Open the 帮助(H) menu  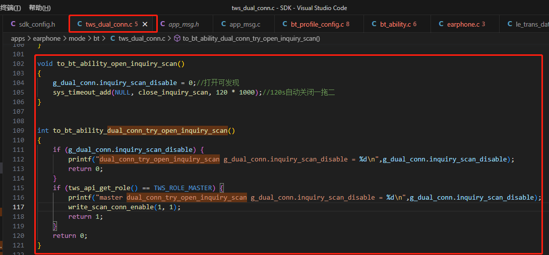point(39,8)
